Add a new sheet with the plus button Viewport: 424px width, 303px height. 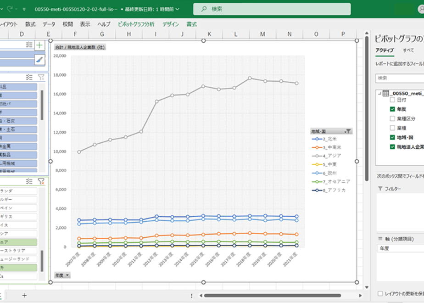click(24, 296)
